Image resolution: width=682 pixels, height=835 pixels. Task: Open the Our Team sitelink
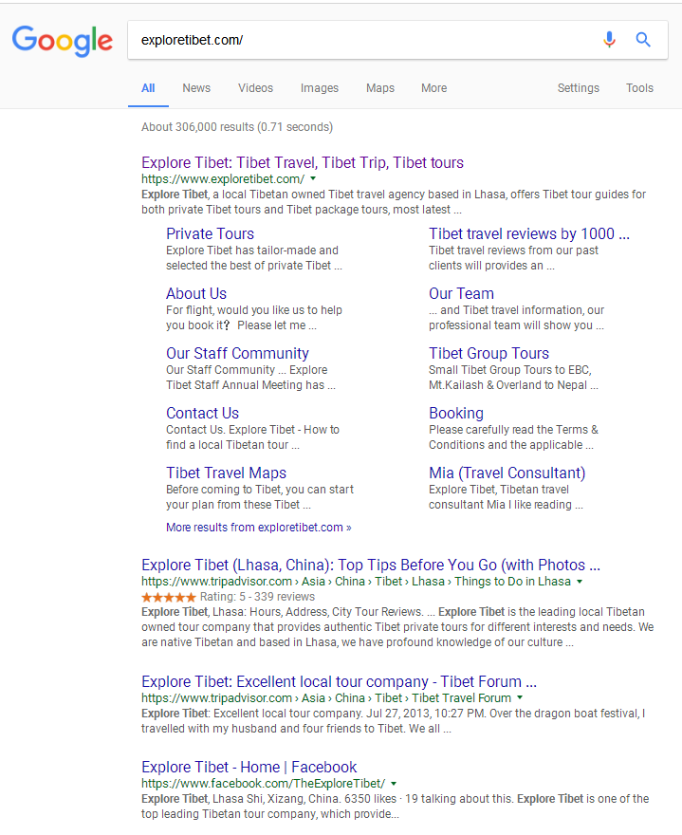coord(461,293)
